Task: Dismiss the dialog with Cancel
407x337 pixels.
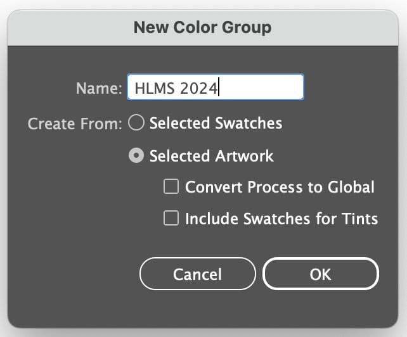Action: (198, 274)
